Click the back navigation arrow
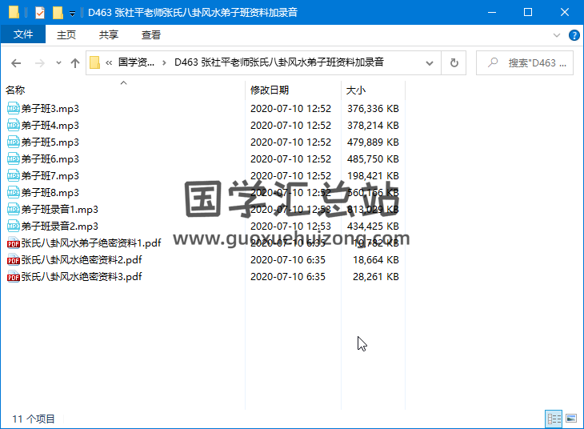 click(16, 63)
